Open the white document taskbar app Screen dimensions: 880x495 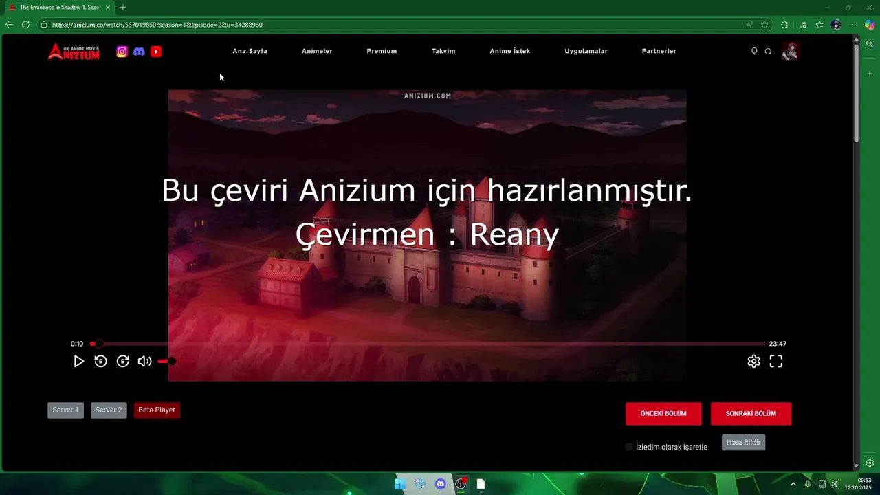(x=481, y=484)
